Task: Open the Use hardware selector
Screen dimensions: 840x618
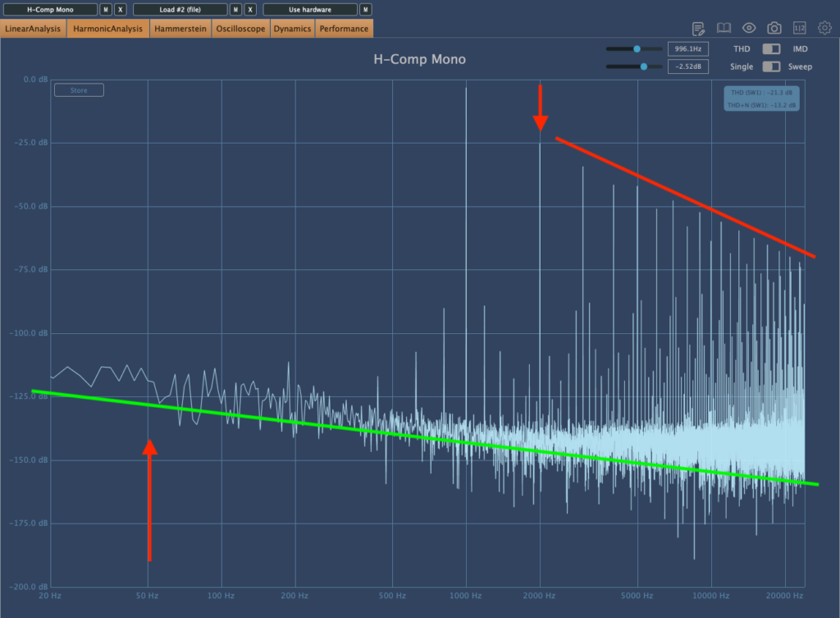Action: [x=310, y=10]
